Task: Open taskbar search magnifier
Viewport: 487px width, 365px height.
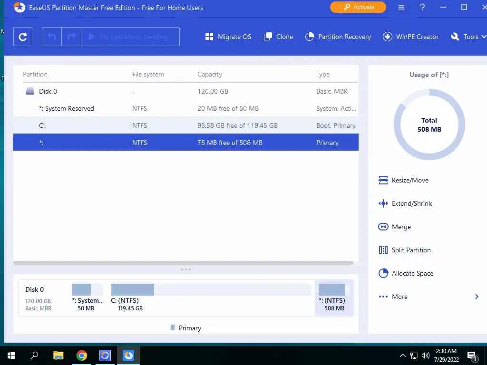Action: 34,355
